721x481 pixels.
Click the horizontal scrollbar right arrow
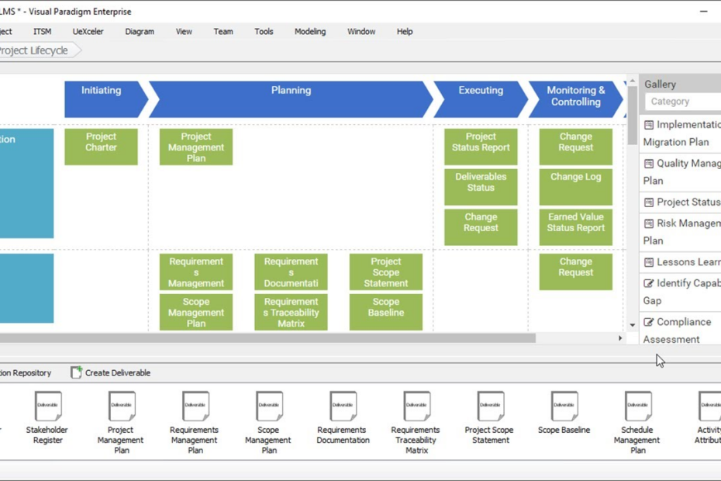point(620,338)
